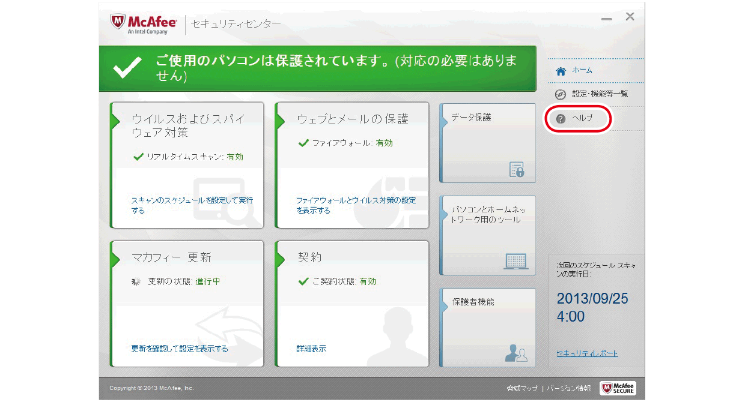
Task: Open the セキュリティレポート link
Action: pos(587,353)
